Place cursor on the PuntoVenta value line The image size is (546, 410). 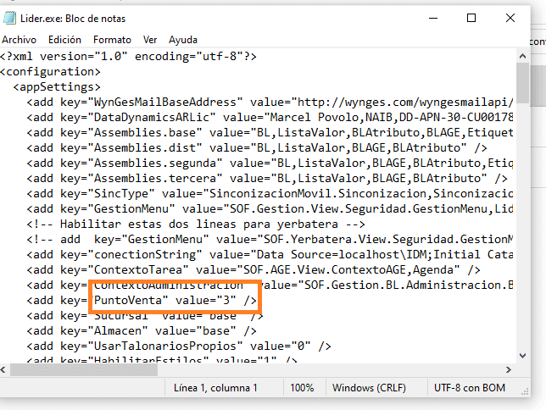pos(170,300)
